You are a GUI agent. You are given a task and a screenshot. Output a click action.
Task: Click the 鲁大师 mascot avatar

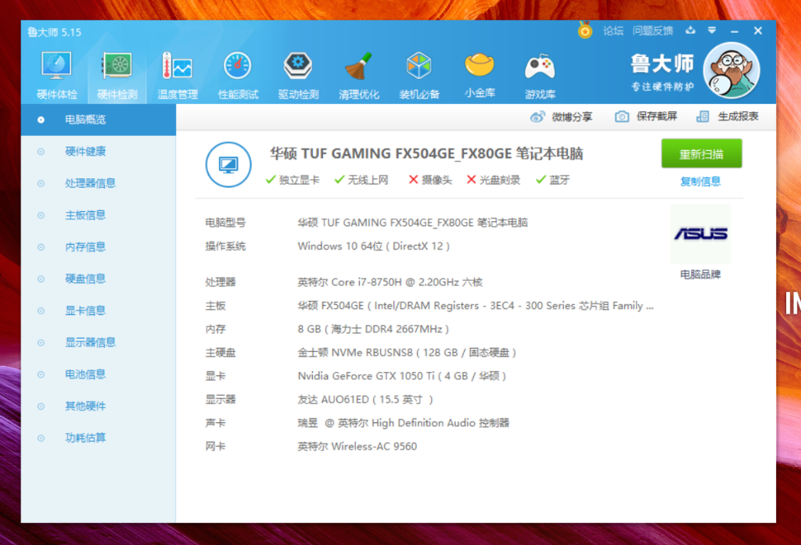731,70
